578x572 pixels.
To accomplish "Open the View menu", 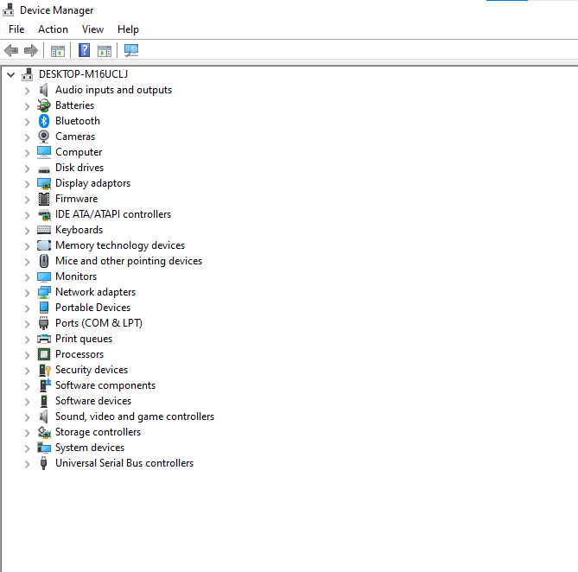I will 92,29.
